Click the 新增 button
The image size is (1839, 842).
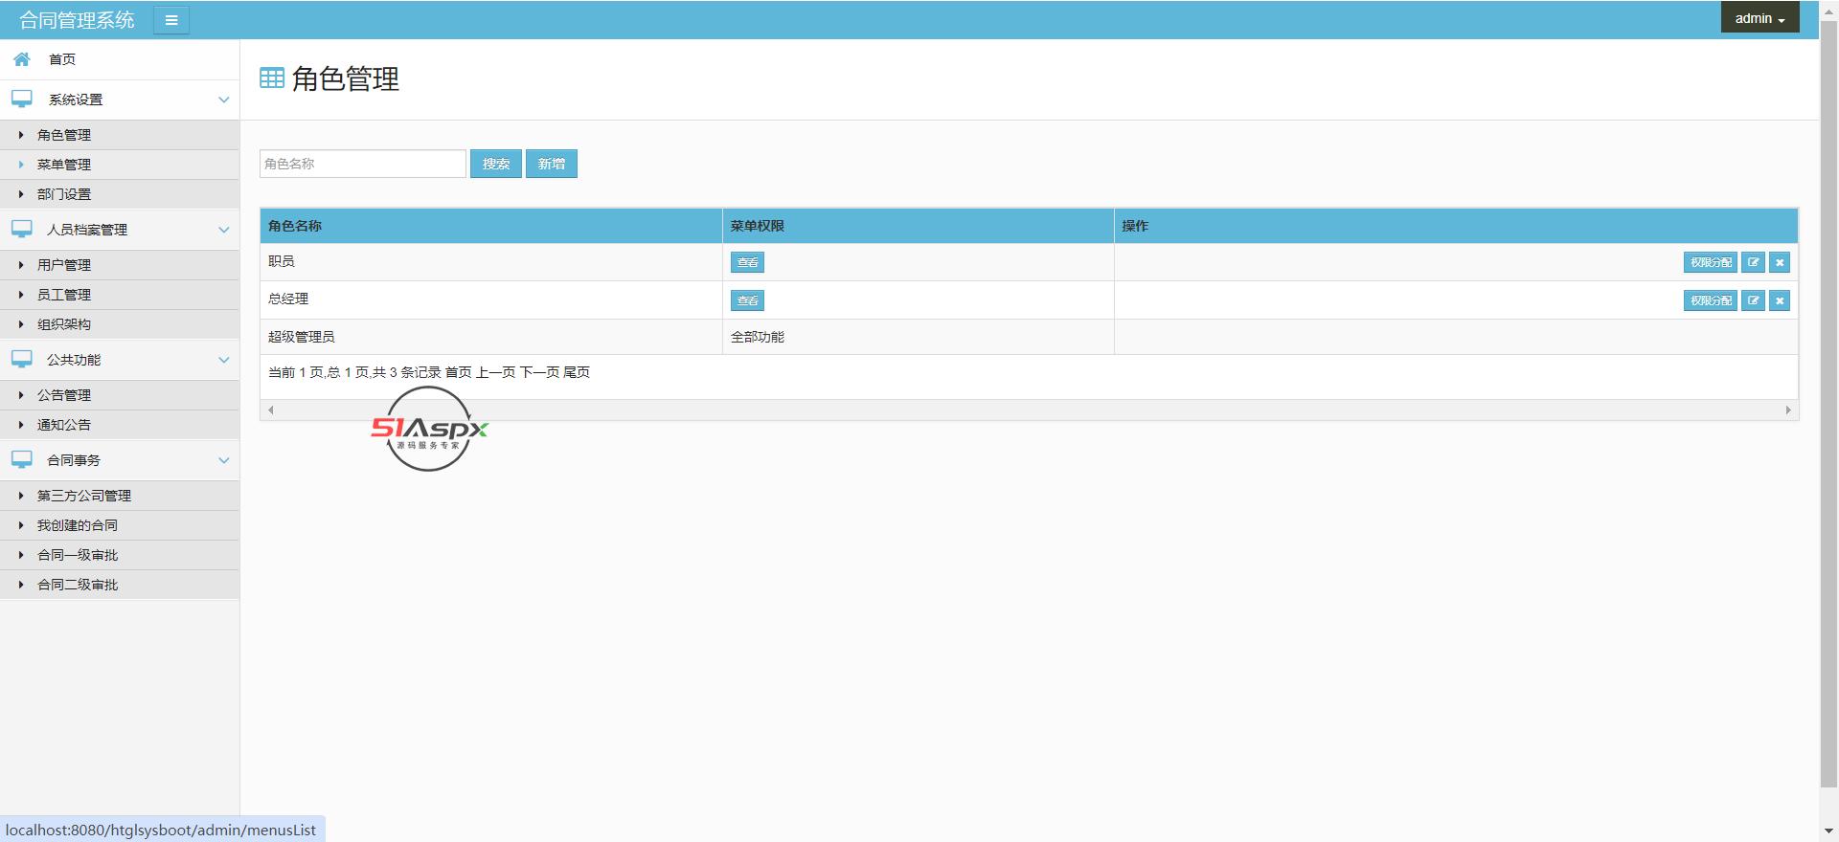552,164
